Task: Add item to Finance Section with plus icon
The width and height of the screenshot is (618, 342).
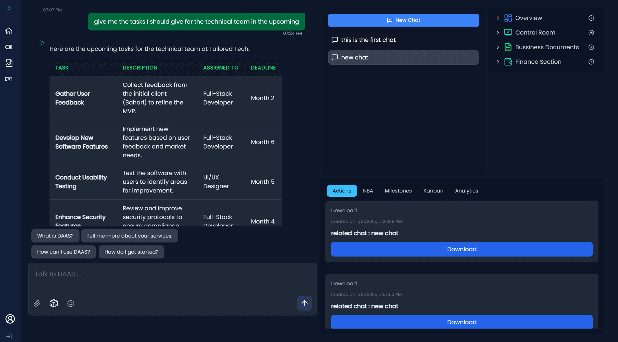Action: 591,62
